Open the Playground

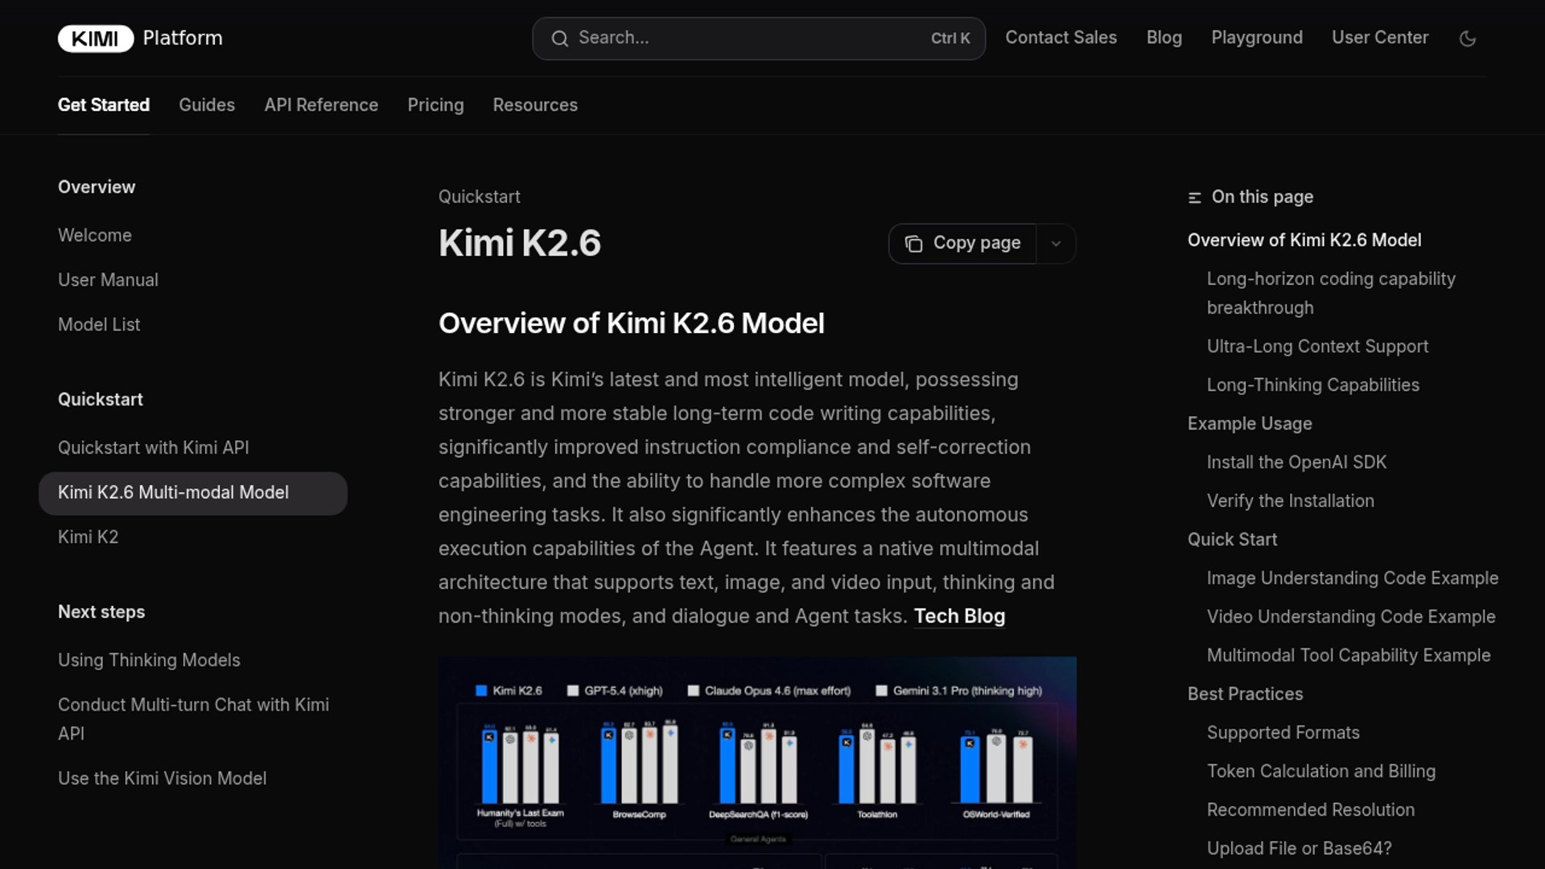coord(1256,38)
